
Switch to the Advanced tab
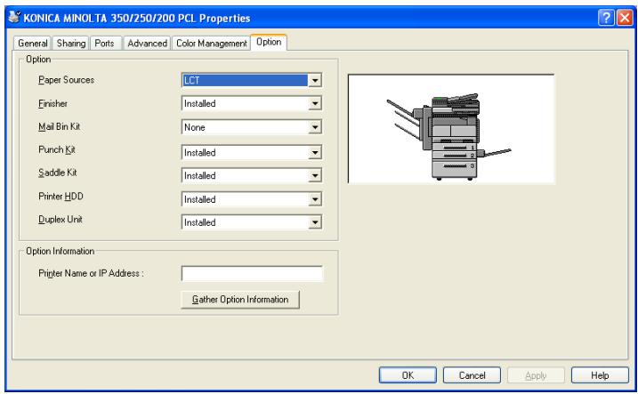147,43
